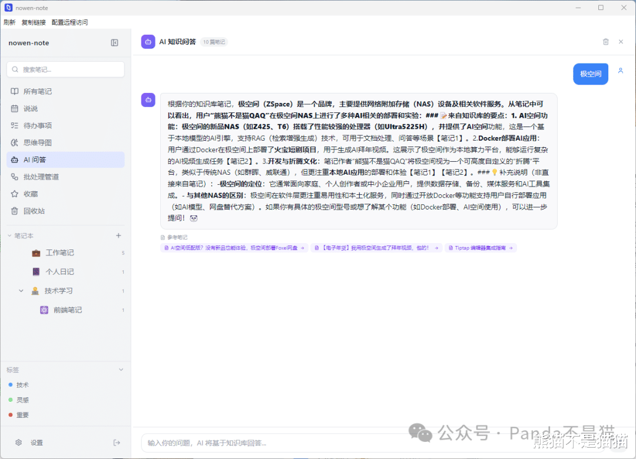Click the AI 知识问答 header robot avatar
Screen dimensions: 636x459
[x=148, y=41]
